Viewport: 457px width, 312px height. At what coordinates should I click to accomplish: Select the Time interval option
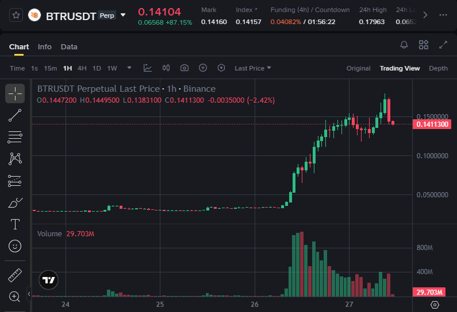17,68
